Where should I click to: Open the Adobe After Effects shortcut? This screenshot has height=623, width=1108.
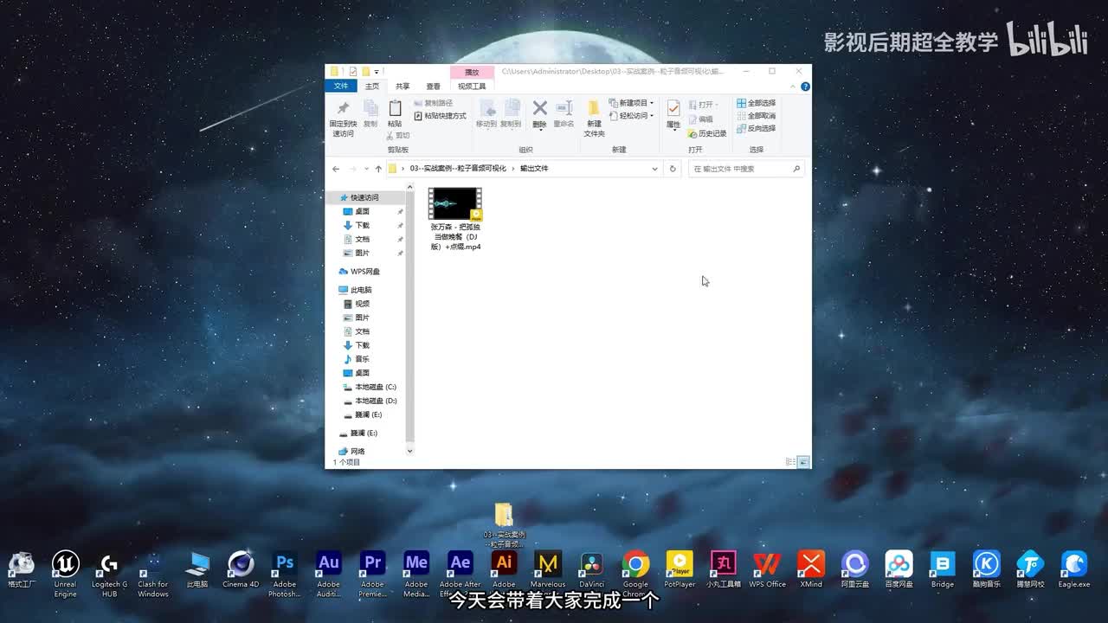click(x=461, y=574)
